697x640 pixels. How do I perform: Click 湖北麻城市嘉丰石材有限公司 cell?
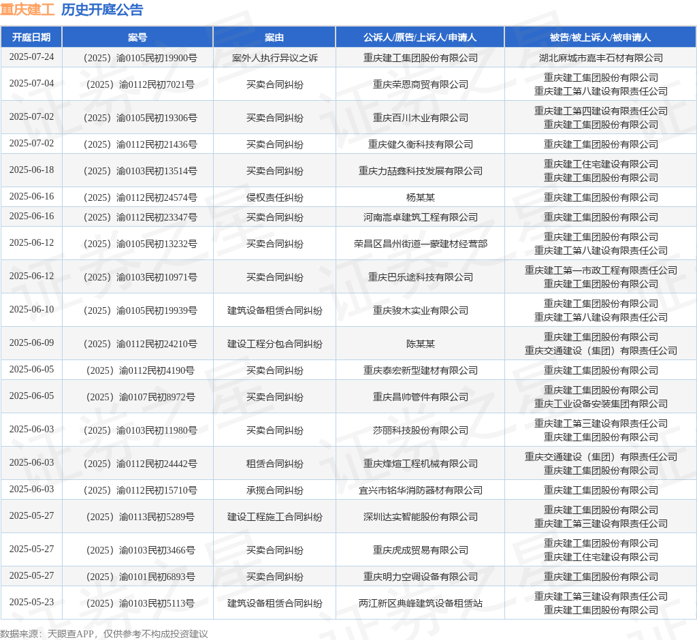tap(601, 58)
